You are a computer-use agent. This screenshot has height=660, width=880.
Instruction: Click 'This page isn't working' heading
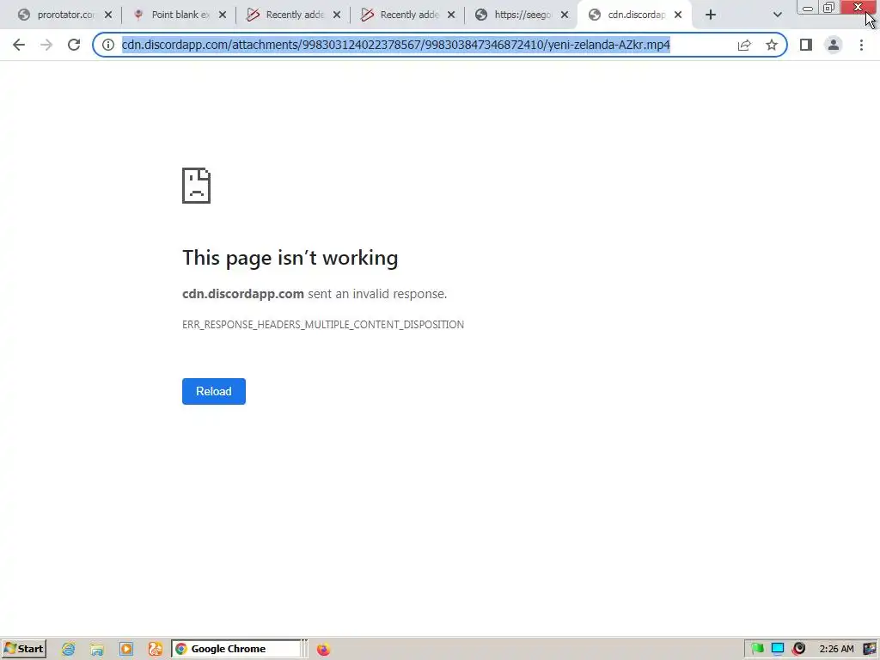click(x=290, y=258)
